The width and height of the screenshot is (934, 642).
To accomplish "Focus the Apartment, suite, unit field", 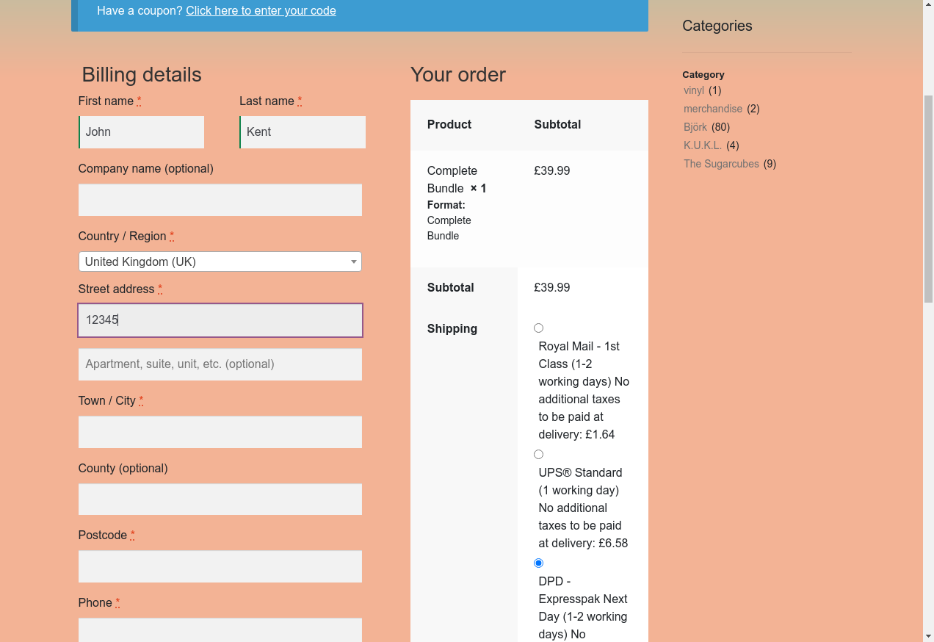I will coord(220,364).
